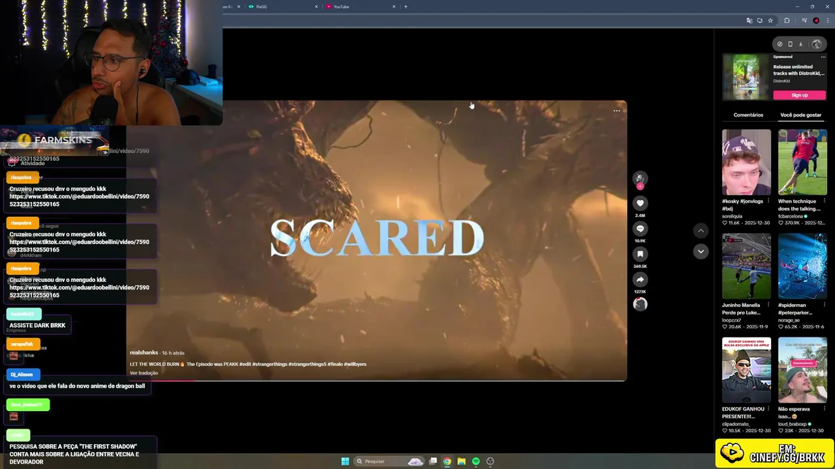Image resolution: width=835 pixels, height=469 pixels.
Task: Open Chrome media control icon
Action: click(804, 21)
